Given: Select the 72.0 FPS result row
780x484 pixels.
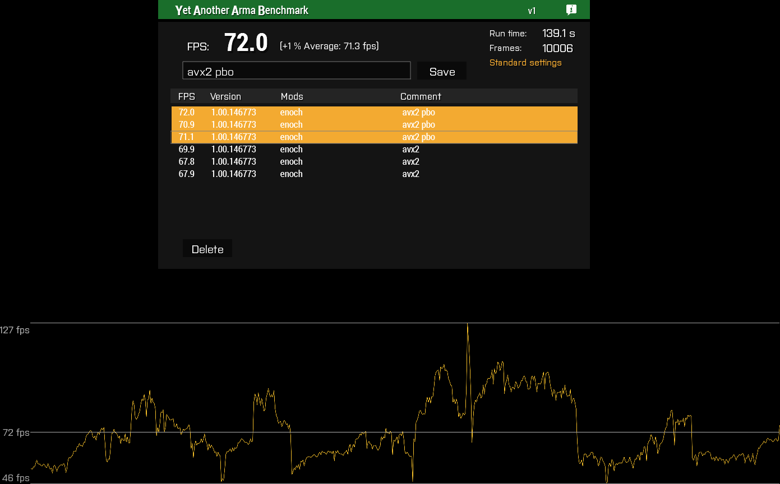Looking at the screenshot, I should tap(374, 112).
